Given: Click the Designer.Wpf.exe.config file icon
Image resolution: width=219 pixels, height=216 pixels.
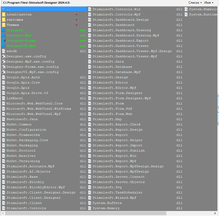Looking at the screenshot, I should coord(4,62).
